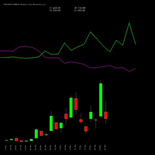
Task: Click the 02 Mar date label
Action: [x=30, y=147]
